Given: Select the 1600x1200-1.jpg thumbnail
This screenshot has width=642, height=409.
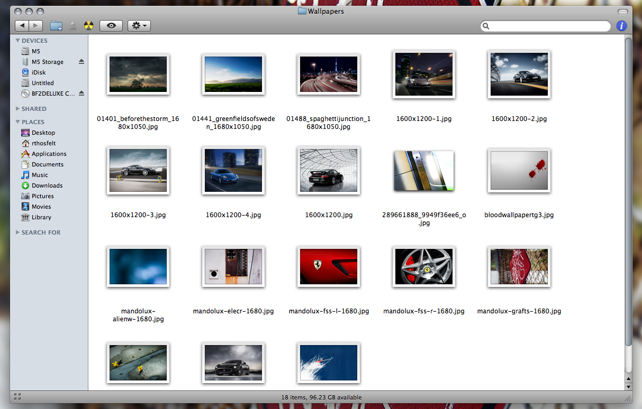Looking at the screenshot, I should pos(424,74).
